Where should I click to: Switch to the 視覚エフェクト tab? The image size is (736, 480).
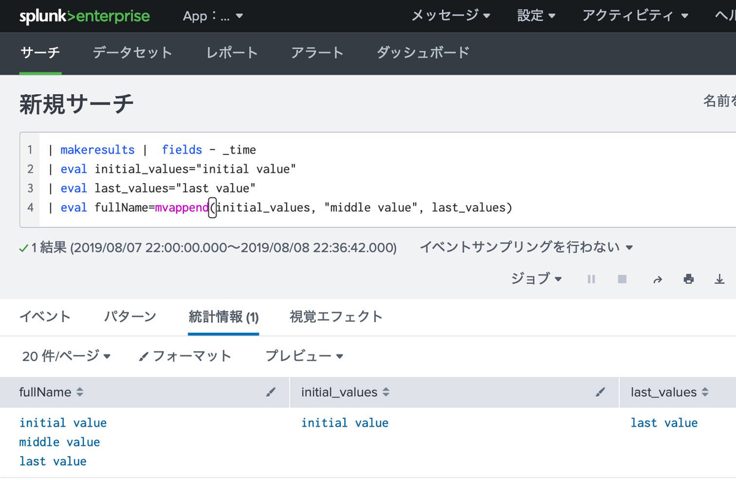coord(336,317)
